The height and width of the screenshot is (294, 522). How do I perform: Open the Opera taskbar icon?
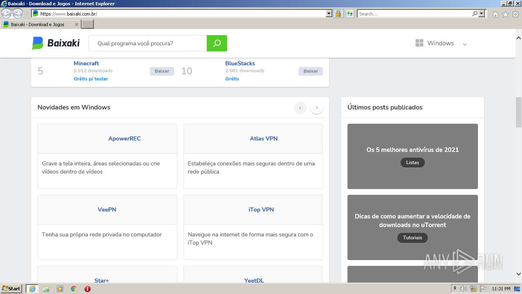87,289
